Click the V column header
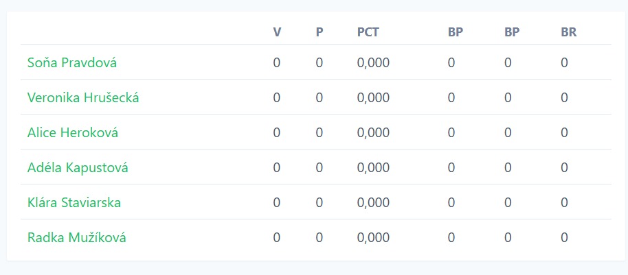 277,32
